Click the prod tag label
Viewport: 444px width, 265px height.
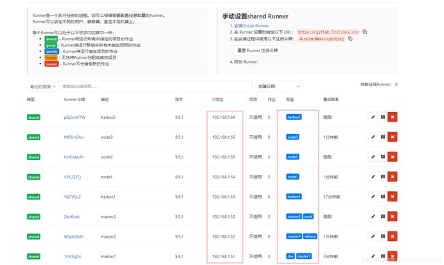tap(308, 217)
